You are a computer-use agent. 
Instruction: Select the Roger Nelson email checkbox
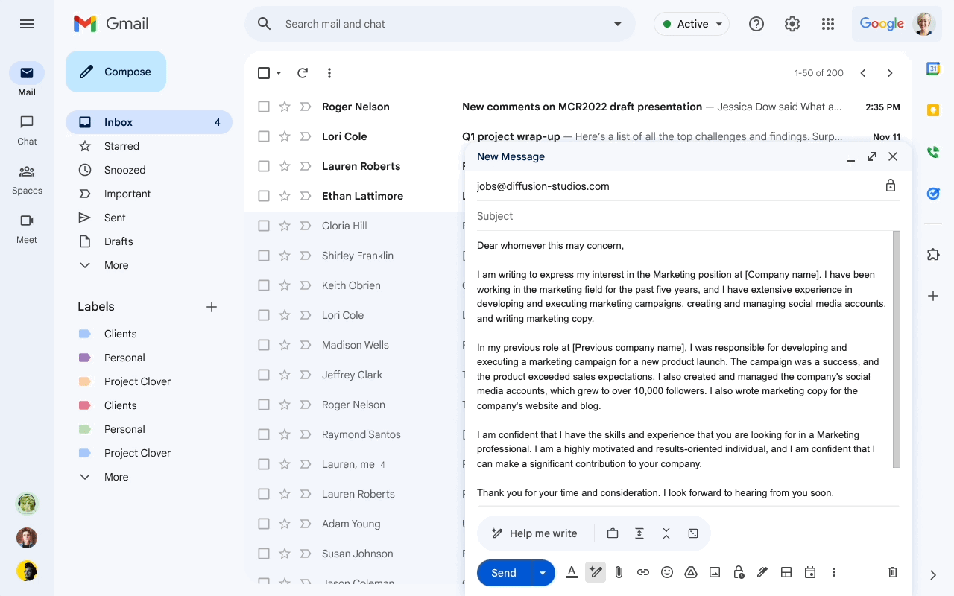pyautogui.click(x=264, y=107)
